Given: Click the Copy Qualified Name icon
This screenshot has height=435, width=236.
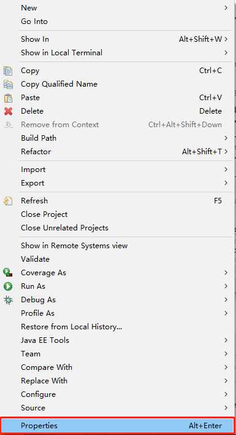Looking at the screenshot, I should pyautogui.click(x=8, y=84).
